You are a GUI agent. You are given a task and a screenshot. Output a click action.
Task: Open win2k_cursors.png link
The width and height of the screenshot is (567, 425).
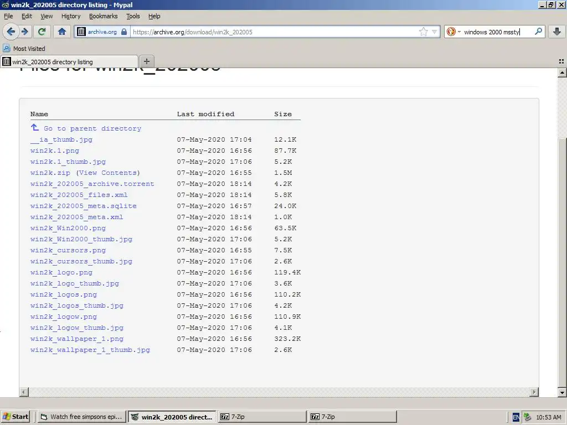(68, 250)
